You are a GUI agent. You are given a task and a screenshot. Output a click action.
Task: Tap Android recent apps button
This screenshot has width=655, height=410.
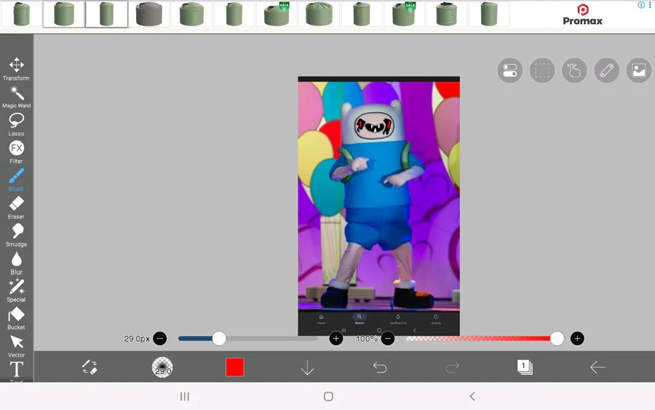tap(185, 396)
